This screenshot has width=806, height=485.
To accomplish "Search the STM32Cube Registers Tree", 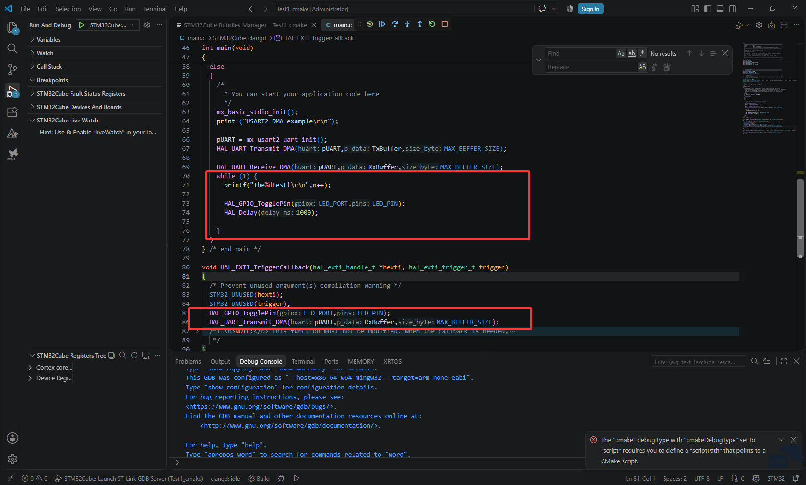I will pos(123,355).
